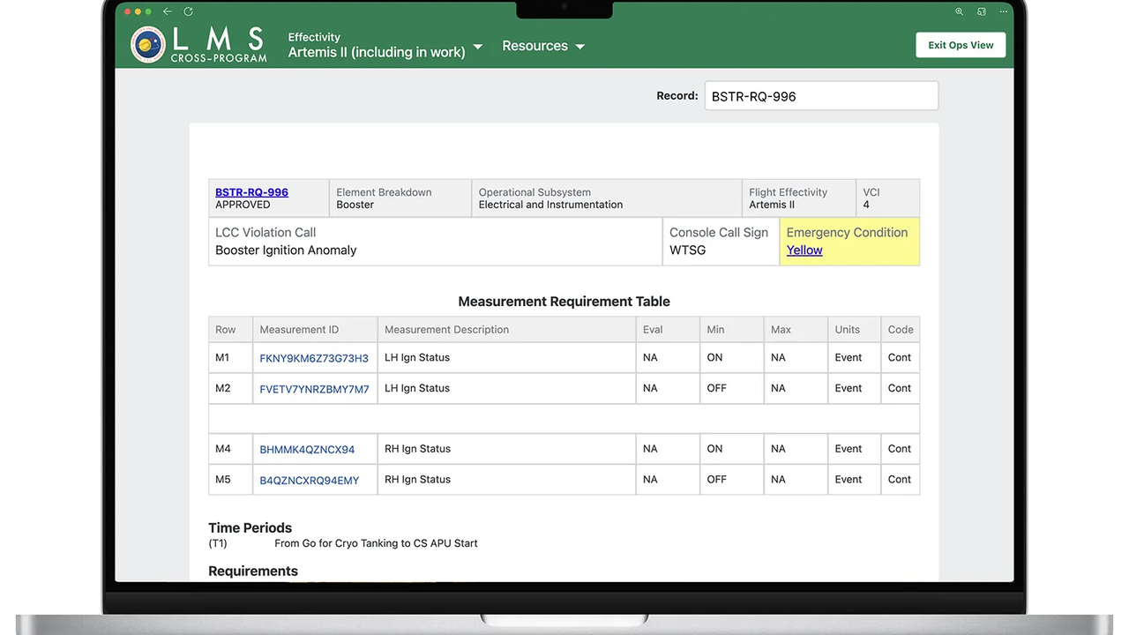The width and height of the screenshot is (1129, 635).
Task: Open the BSTR-RQ-996 record link
Action: coord(251,192)
